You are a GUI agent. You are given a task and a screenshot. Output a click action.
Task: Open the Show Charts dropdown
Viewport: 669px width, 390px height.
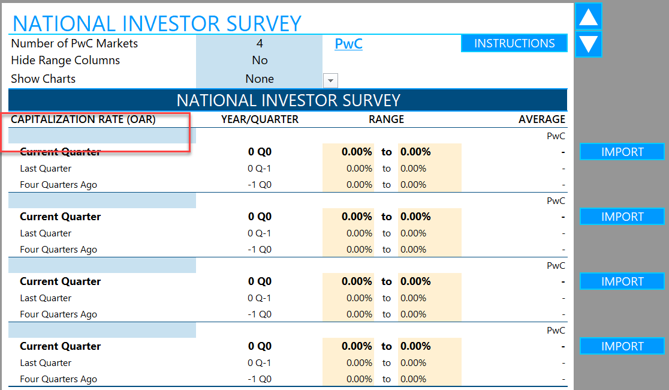coord(330,80)
